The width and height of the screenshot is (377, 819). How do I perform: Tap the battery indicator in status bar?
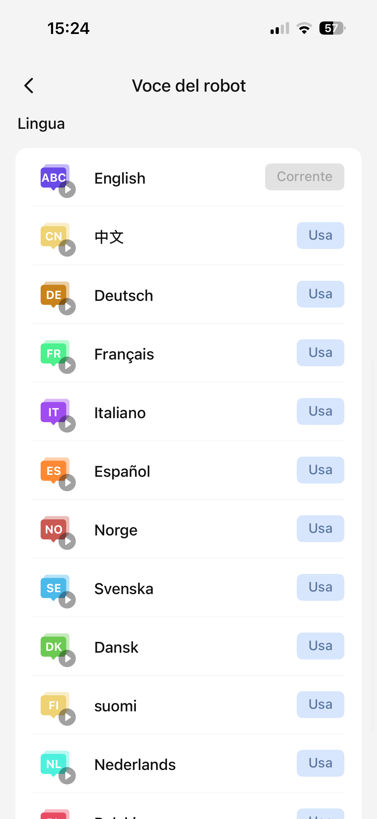332,28
